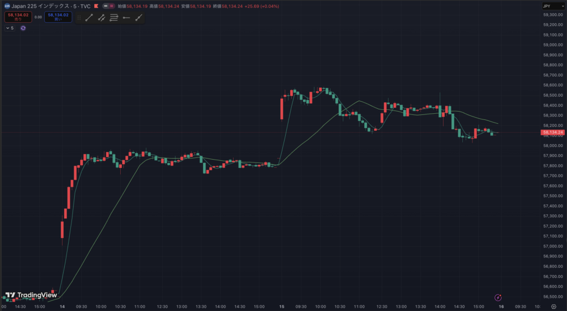Click the current price label 58,134.24 on the axis
Image resolution: width=567 pixels, height=311 pixels.
point(553,133)
